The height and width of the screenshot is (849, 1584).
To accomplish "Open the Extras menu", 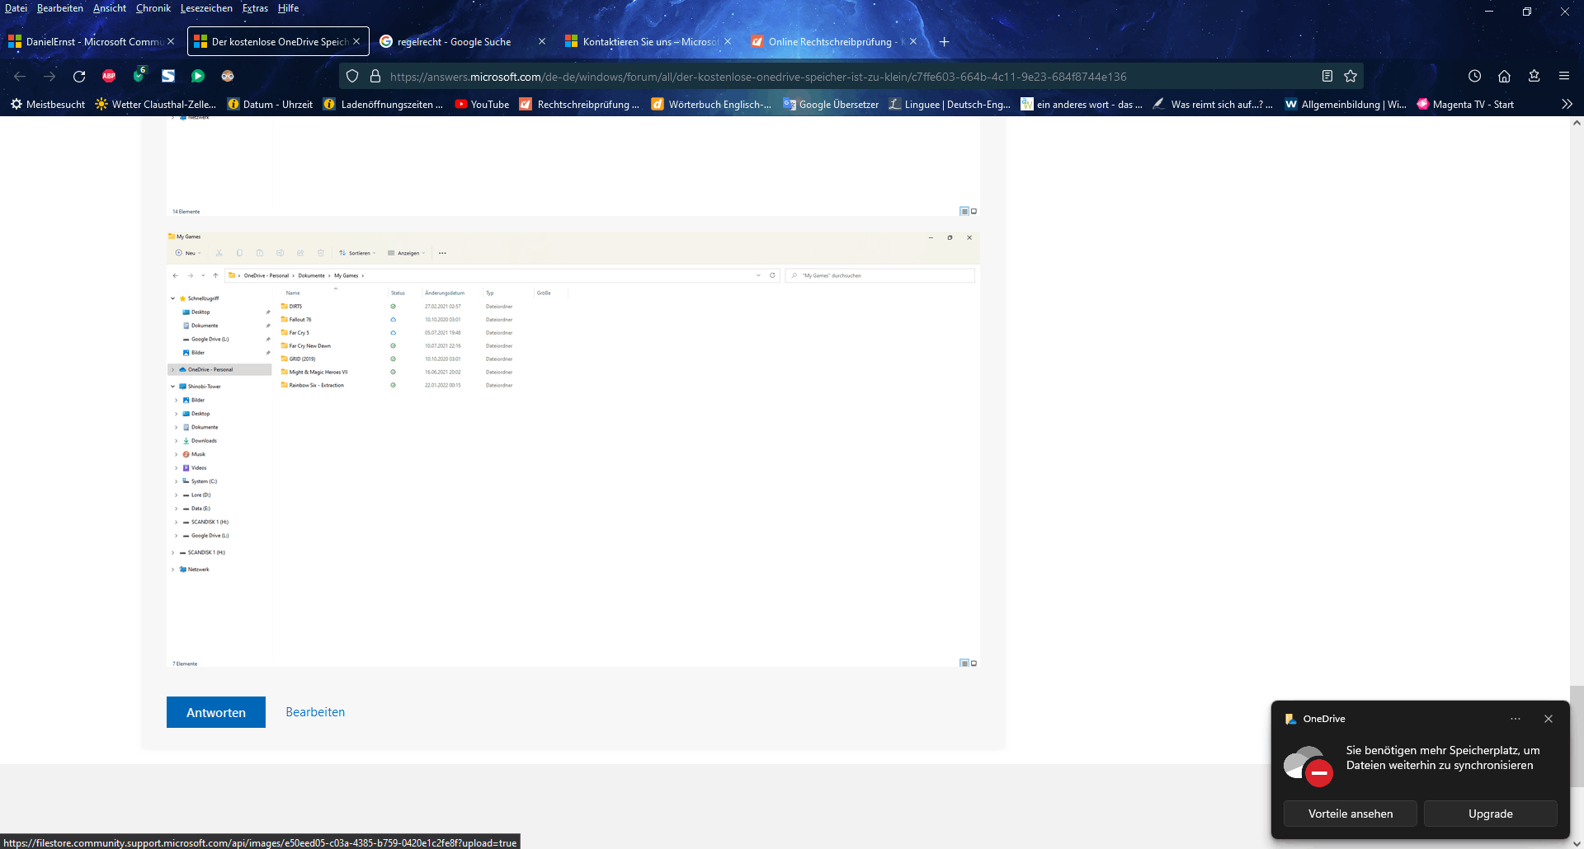I will 255,8.
